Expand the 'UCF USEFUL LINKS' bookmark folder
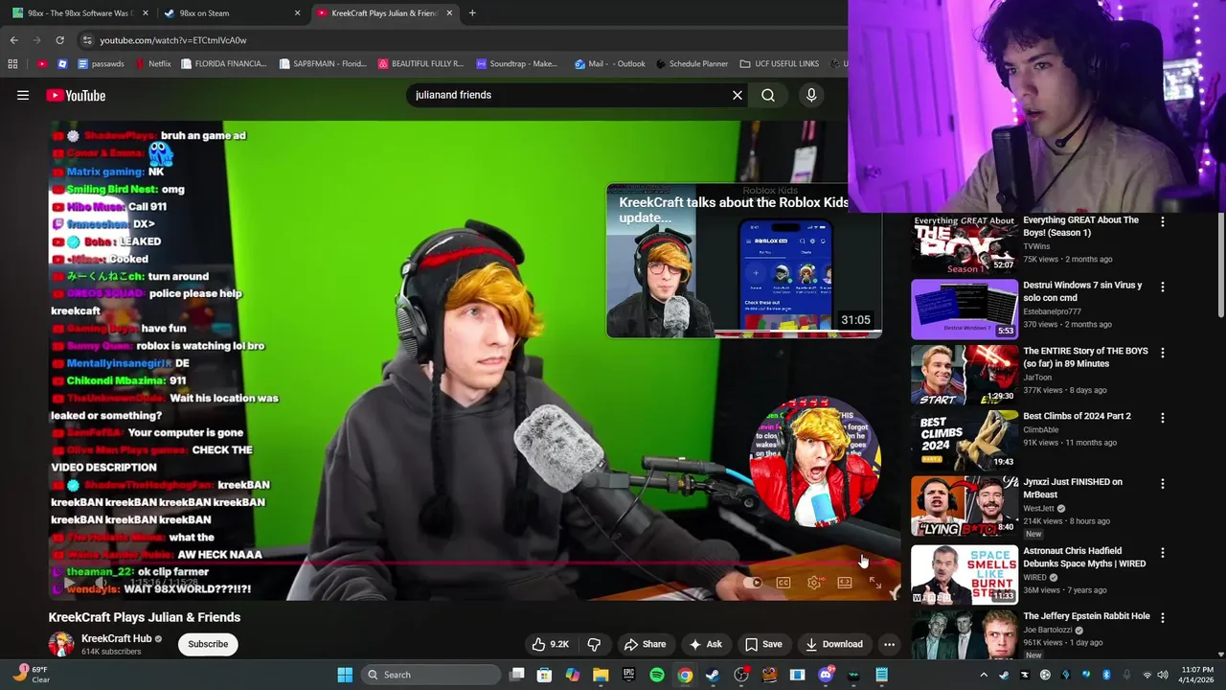The height and width of the screenshot is (690, 1226). (x=779, y=64)
